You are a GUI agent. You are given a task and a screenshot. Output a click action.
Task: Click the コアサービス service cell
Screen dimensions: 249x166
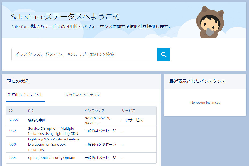point(132,120)
